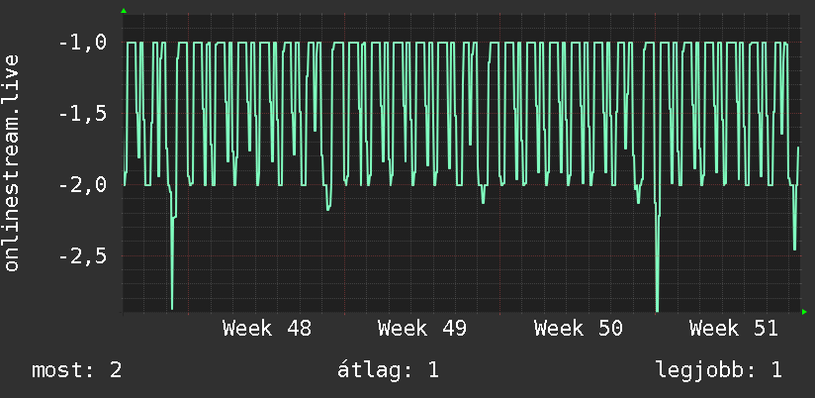Viewport: 815px width, 398px height.
Task: Click the green arrow at x-axis end
Action: tap(804, 312)
